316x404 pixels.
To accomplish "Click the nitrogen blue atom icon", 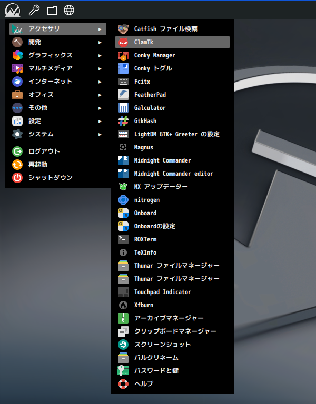I will [x=123, y=200].
